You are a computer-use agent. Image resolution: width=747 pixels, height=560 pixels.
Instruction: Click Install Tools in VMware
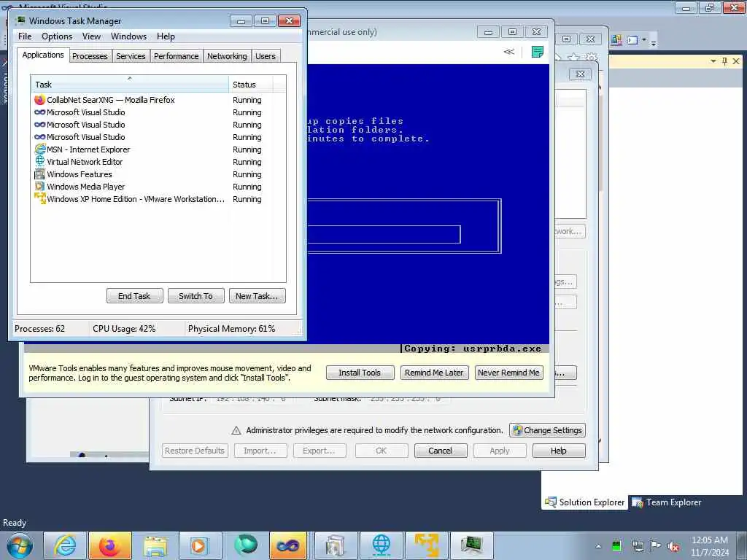[360, 373]
